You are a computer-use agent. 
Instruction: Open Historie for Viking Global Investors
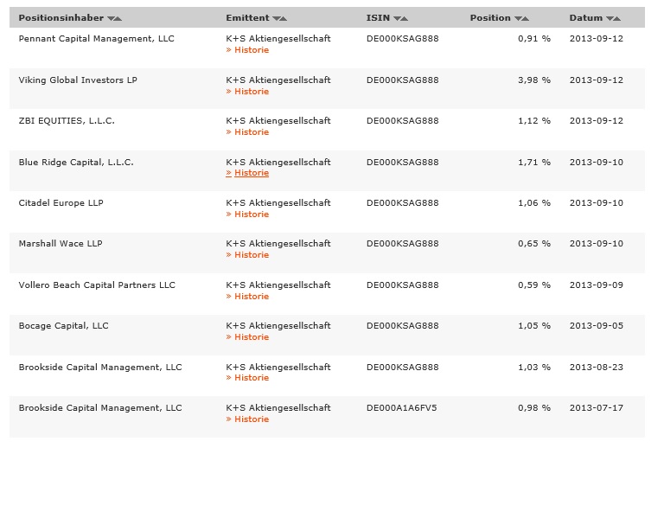coord(247,92)
